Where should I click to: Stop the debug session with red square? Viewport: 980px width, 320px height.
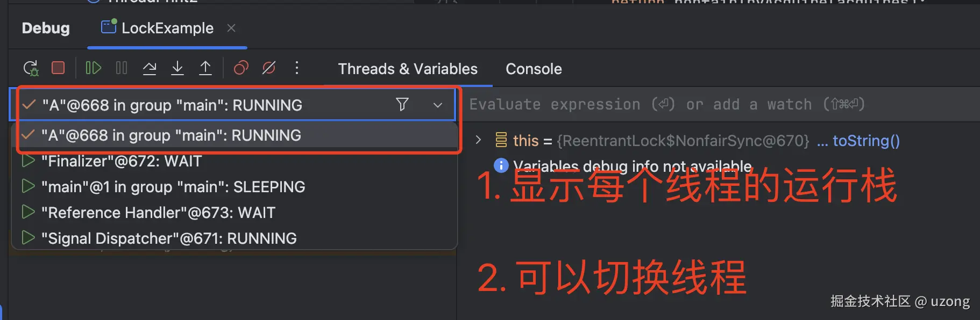[x=58, y=68]
